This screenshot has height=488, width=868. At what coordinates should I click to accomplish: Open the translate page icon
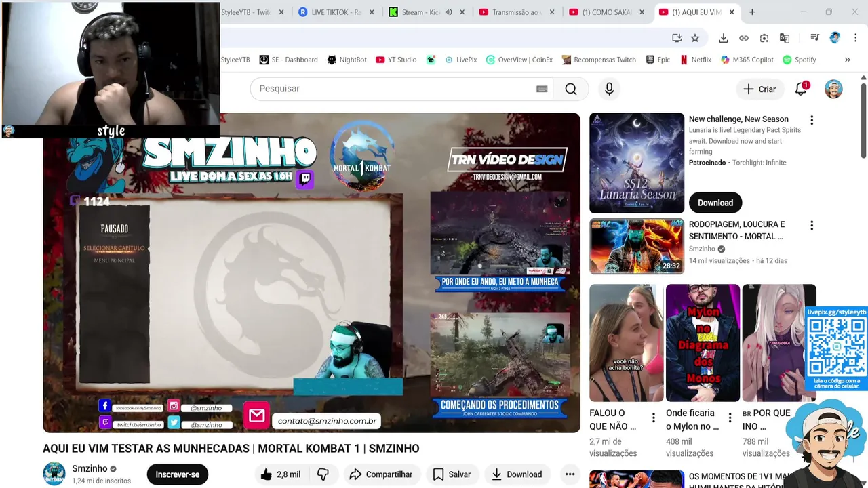click(785, 38)
